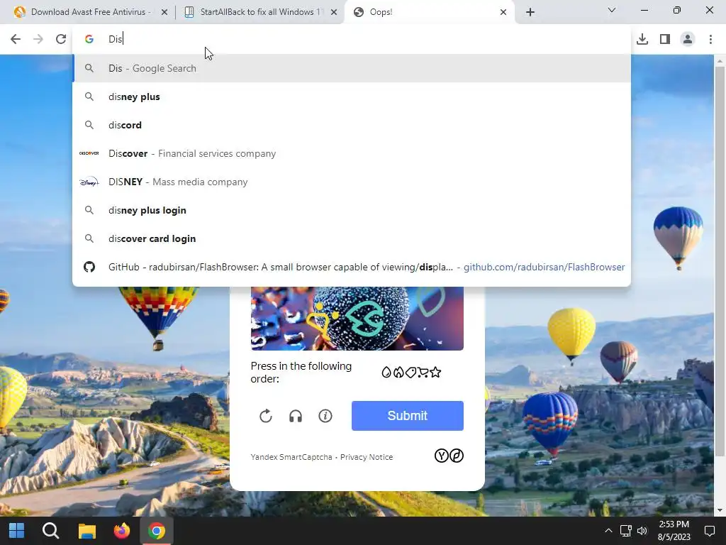The image size is (726, 545).
Task: Select DISNEY Mass media company suggestion
Action: point(352,182)
